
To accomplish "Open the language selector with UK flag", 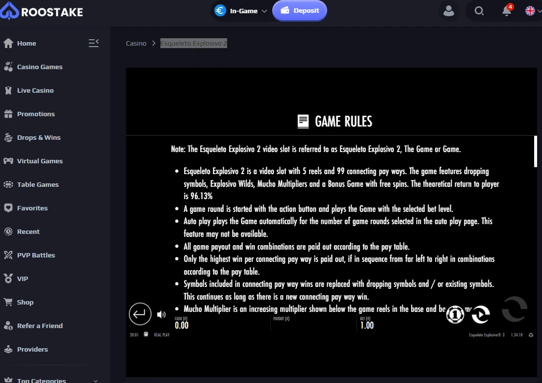I will [533, 11].
